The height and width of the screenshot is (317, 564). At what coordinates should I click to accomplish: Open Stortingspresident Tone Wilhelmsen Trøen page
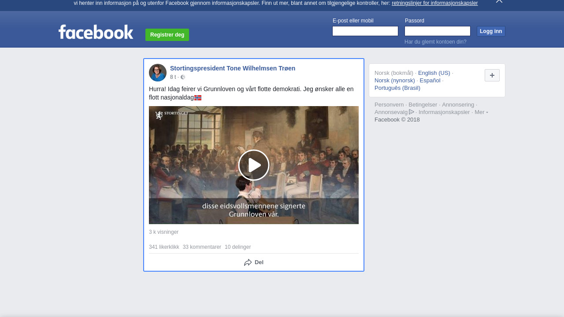[x=233, y=68]
